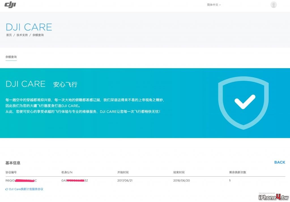This screenshot has width=290, height=202.
Task: Select end date 2018/06/20 cell
Action: point(182,180)
